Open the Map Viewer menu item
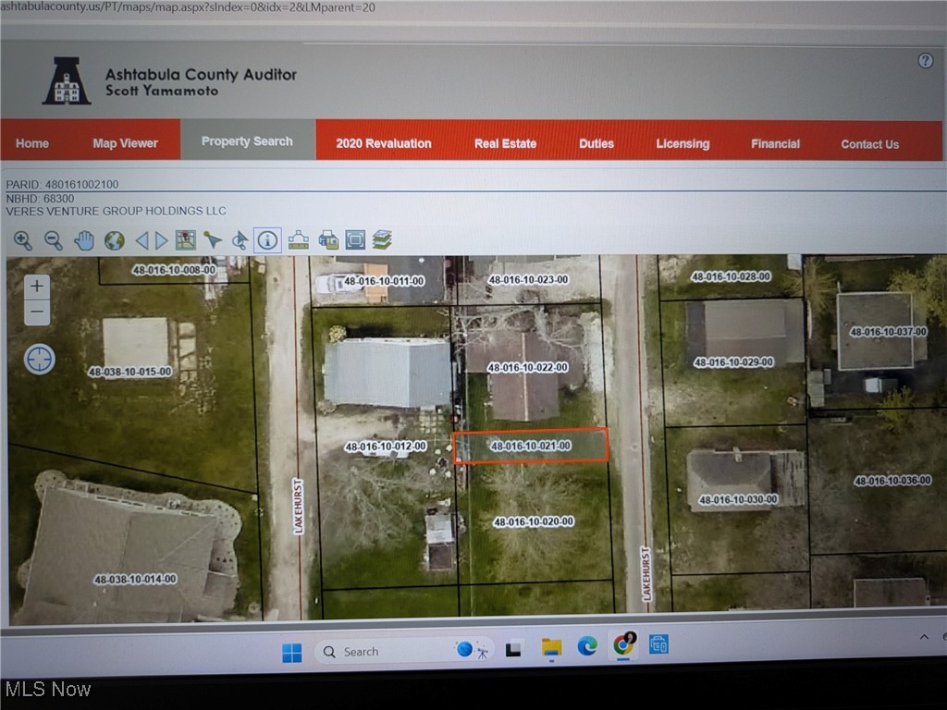The image size is (947, 710). pyautogui.click(x=125, y=143)
